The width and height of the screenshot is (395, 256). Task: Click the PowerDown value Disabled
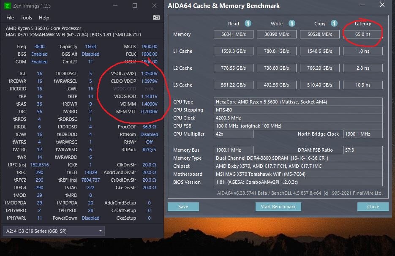click(90, 218)
